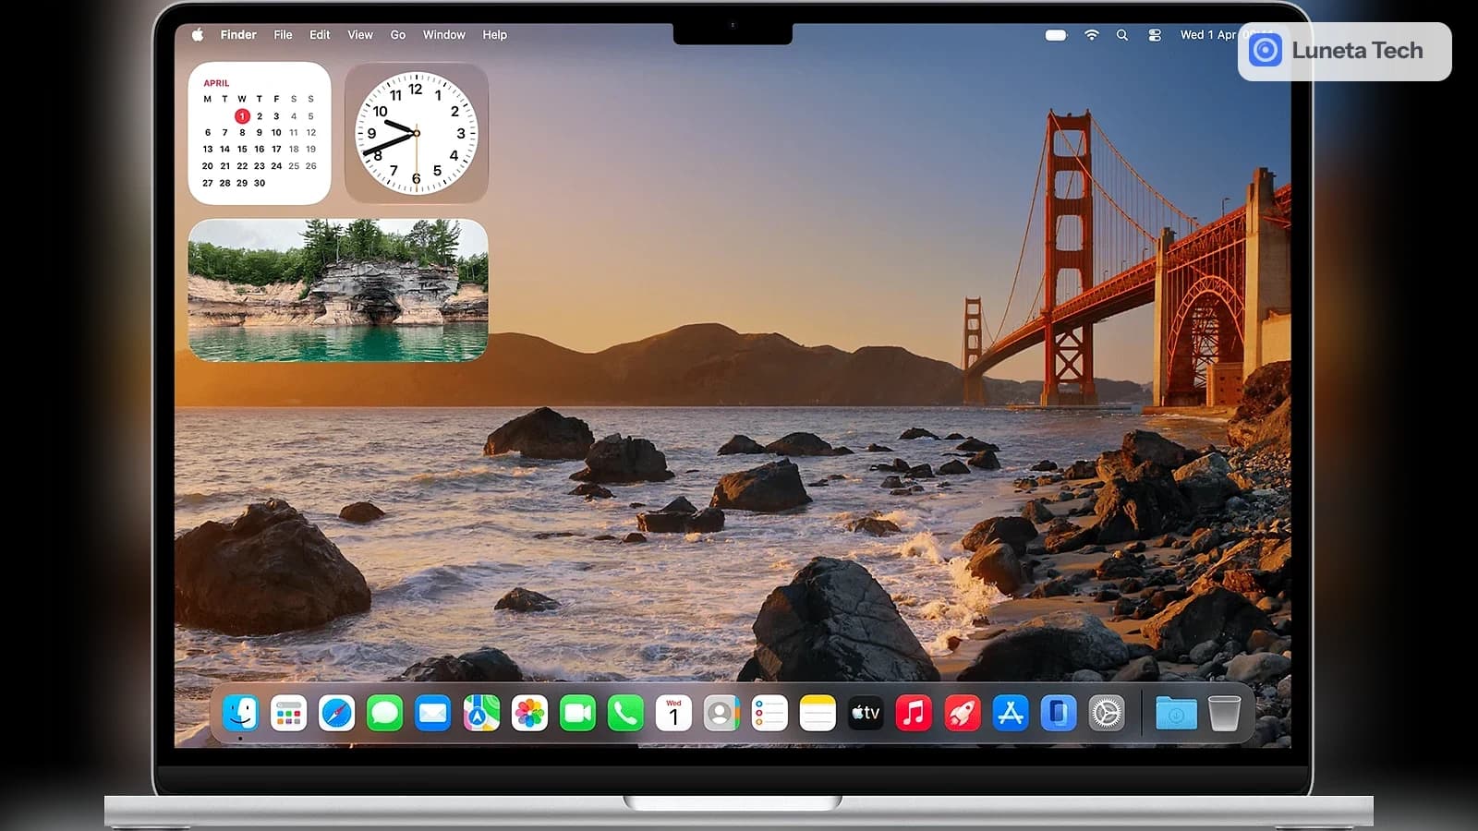Click today's date 1 in calendar widget

pos(242,116)
